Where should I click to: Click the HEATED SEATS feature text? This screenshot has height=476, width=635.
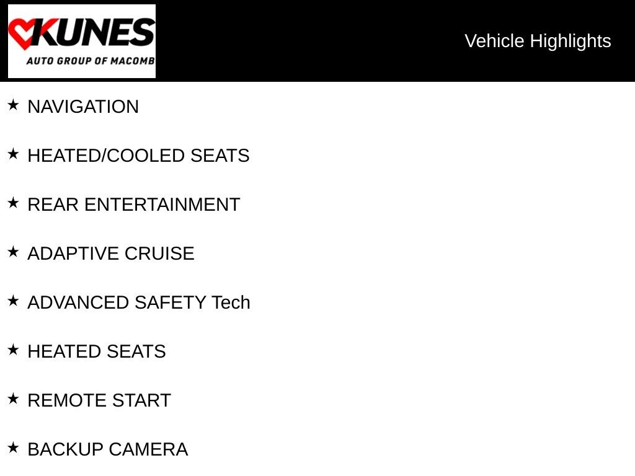click(97, 351)
